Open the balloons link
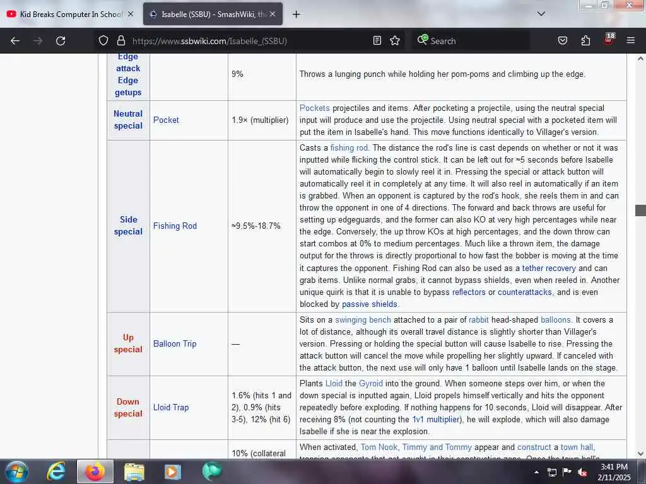The image size is (646, 484). pos(555,320)
